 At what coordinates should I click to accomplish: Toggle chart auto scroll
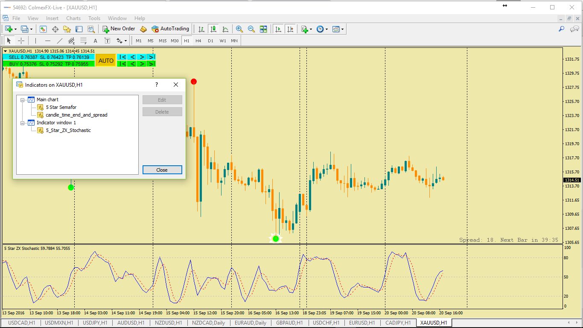point(278,29)
